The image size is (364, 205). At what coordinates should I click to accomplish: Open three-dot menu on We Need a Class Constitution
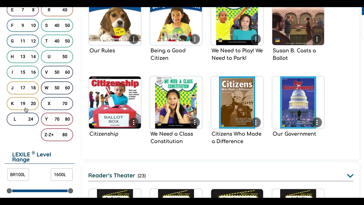point(195,122)
